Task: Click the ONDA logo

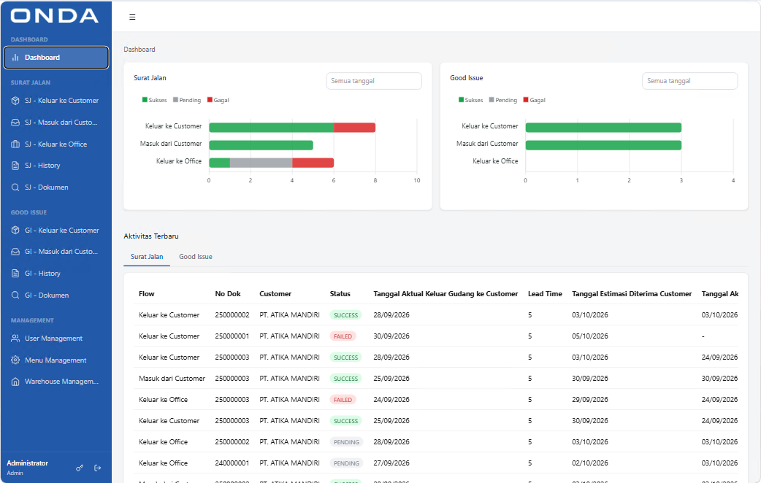Action: [x=54, y=16]
